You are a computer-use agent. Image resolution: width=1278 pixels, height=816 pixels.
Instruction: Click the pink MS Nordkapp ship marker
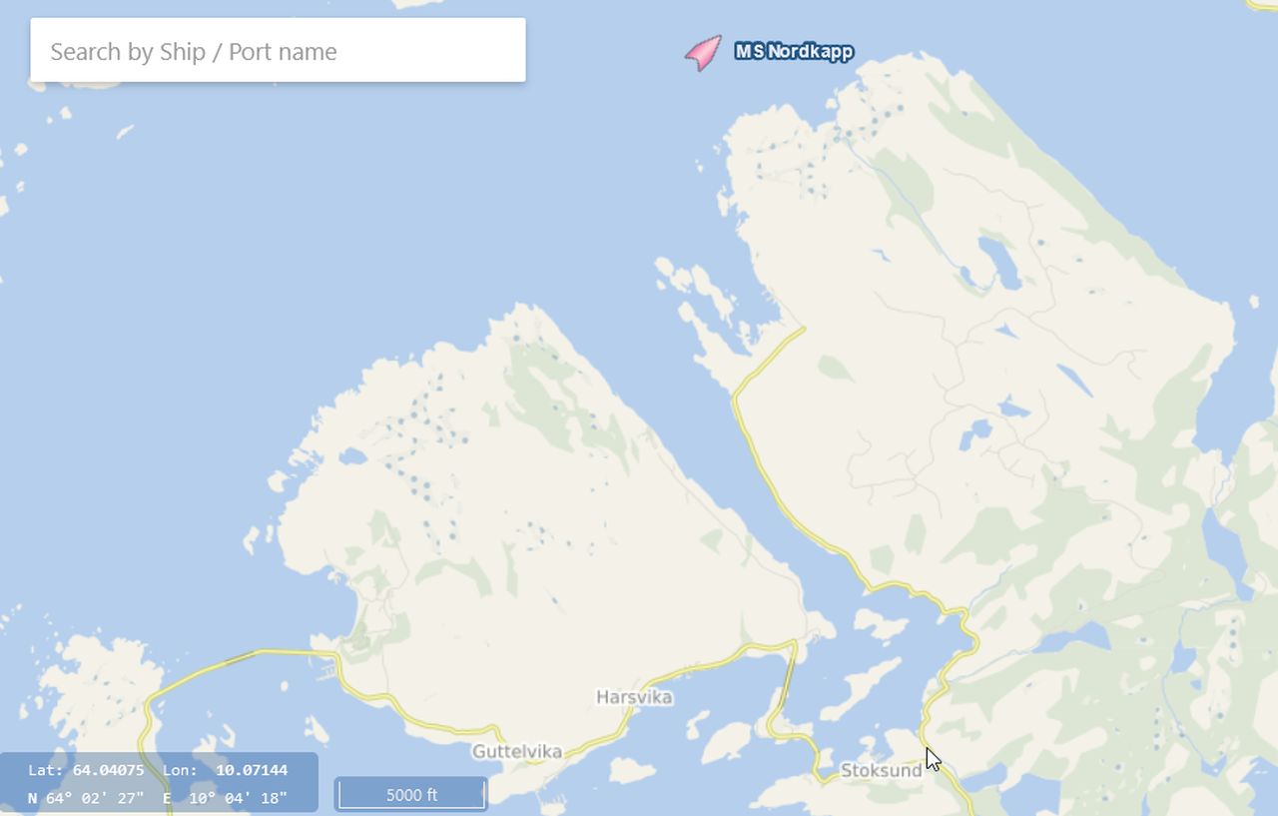[x=703, y=52]
